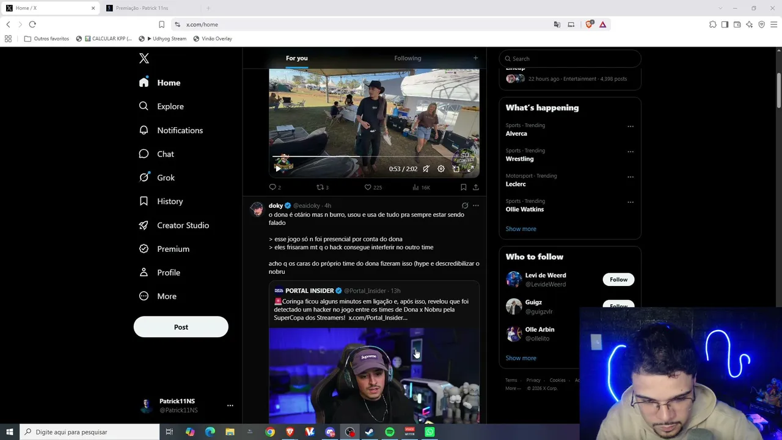The image size is (782, 440).
Task: Open video settings gear
Action: [x=441, y=169]
